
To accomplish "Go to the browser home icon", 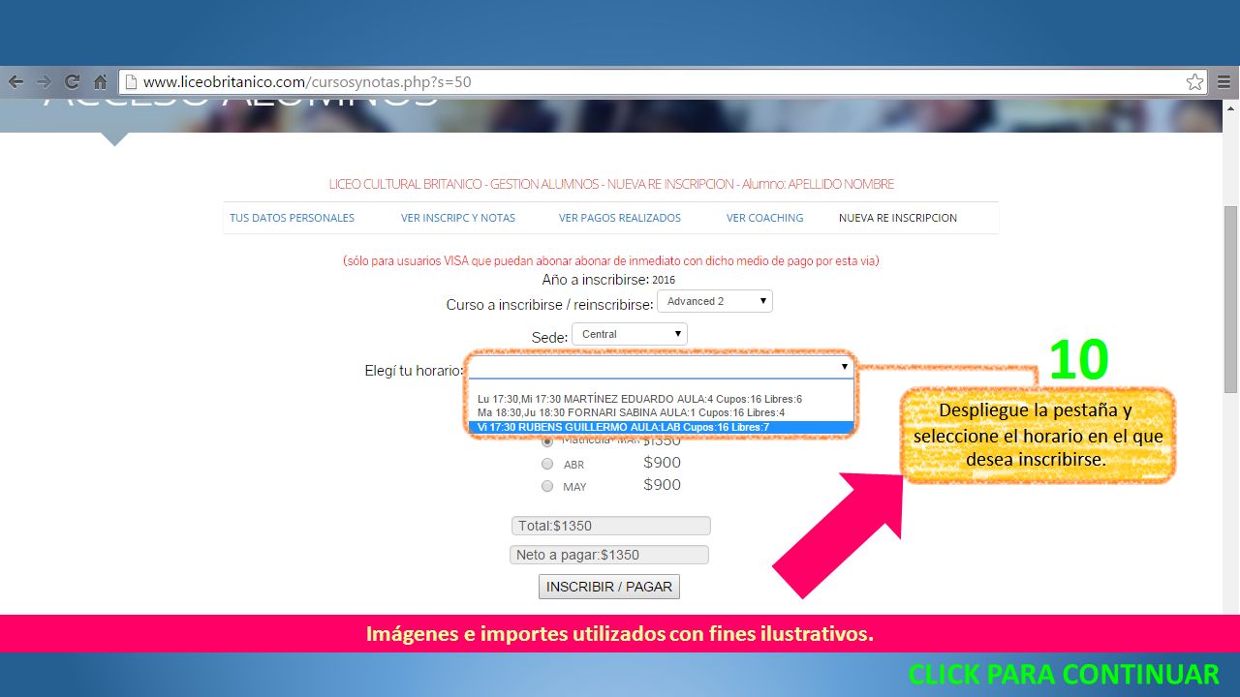I will (x=100, y=82).
